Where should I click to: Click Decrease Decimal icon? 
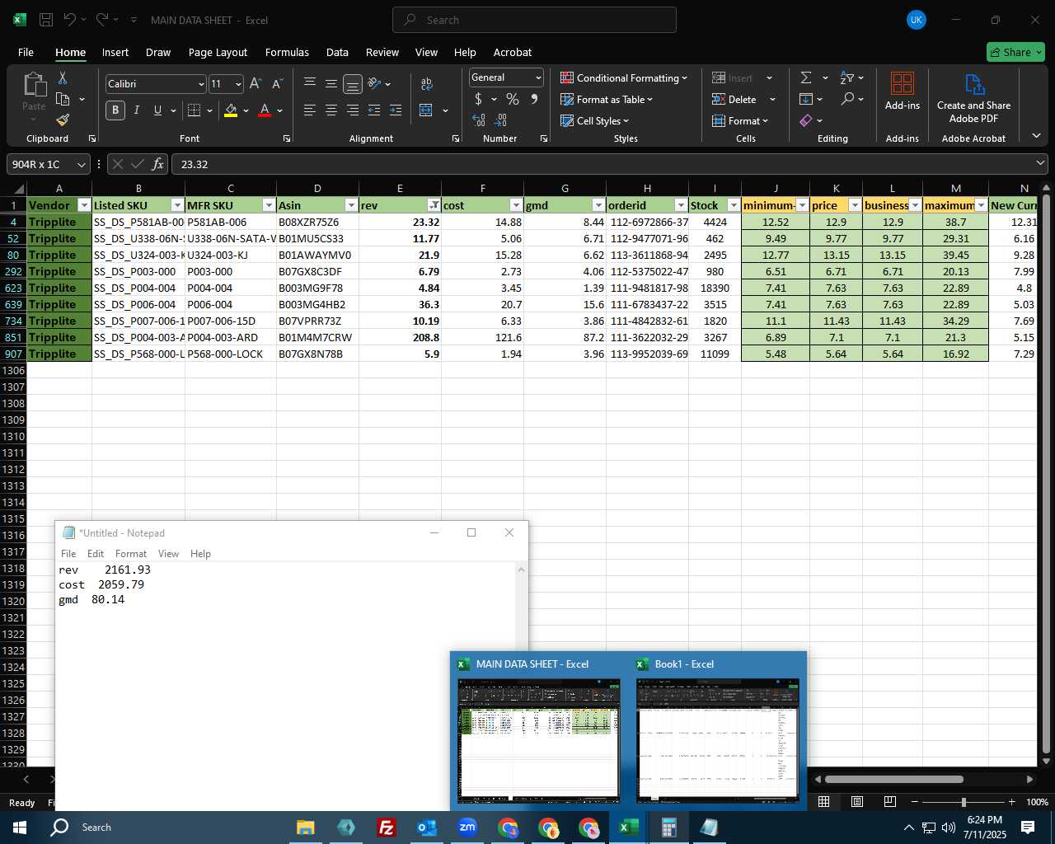(500, 120)
